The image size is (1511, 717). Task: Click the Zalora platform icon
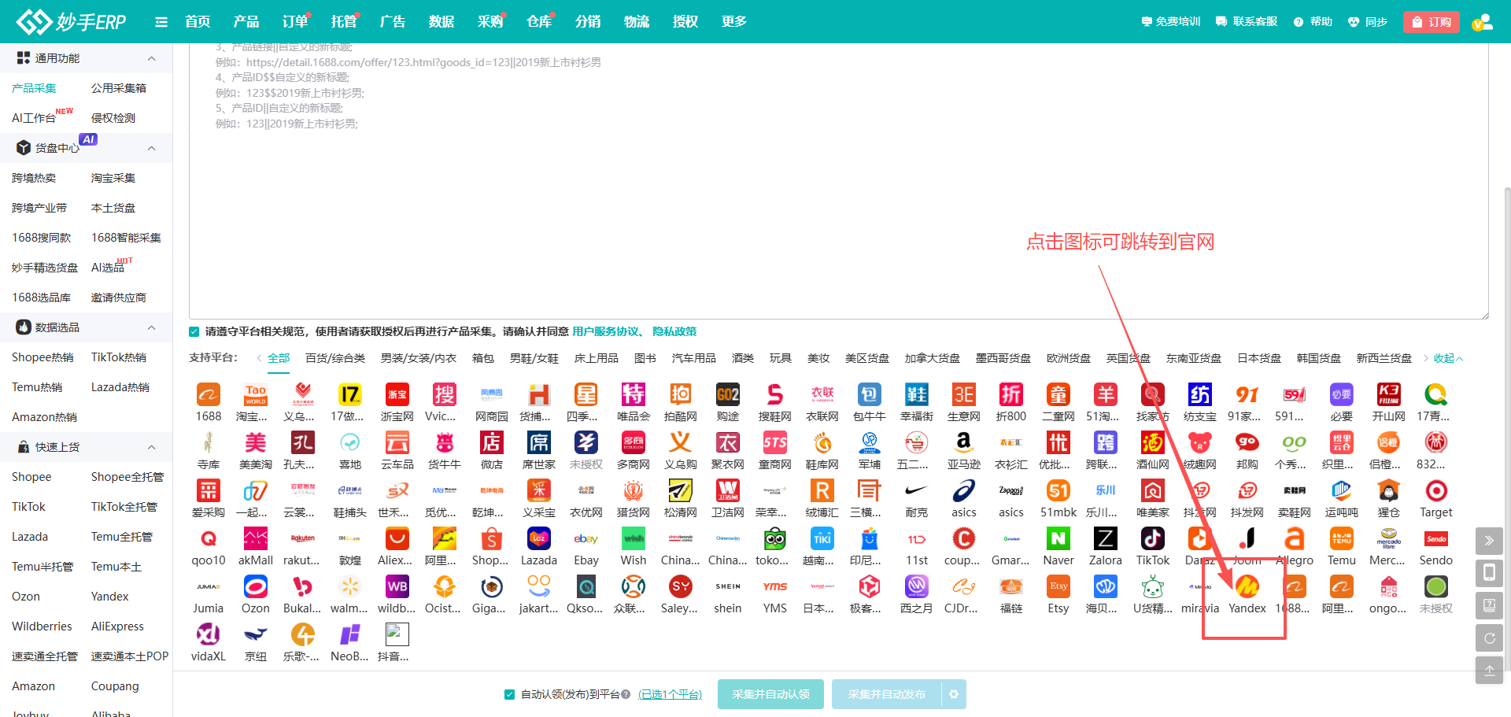click(x=1106, y=538)
